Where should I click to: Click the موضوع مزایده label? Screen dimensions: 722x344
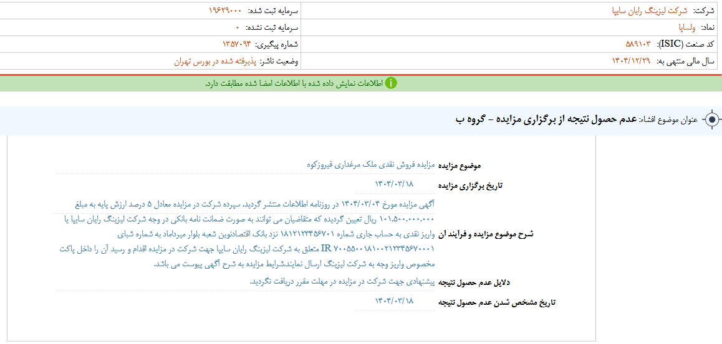[x=460, y=166]
